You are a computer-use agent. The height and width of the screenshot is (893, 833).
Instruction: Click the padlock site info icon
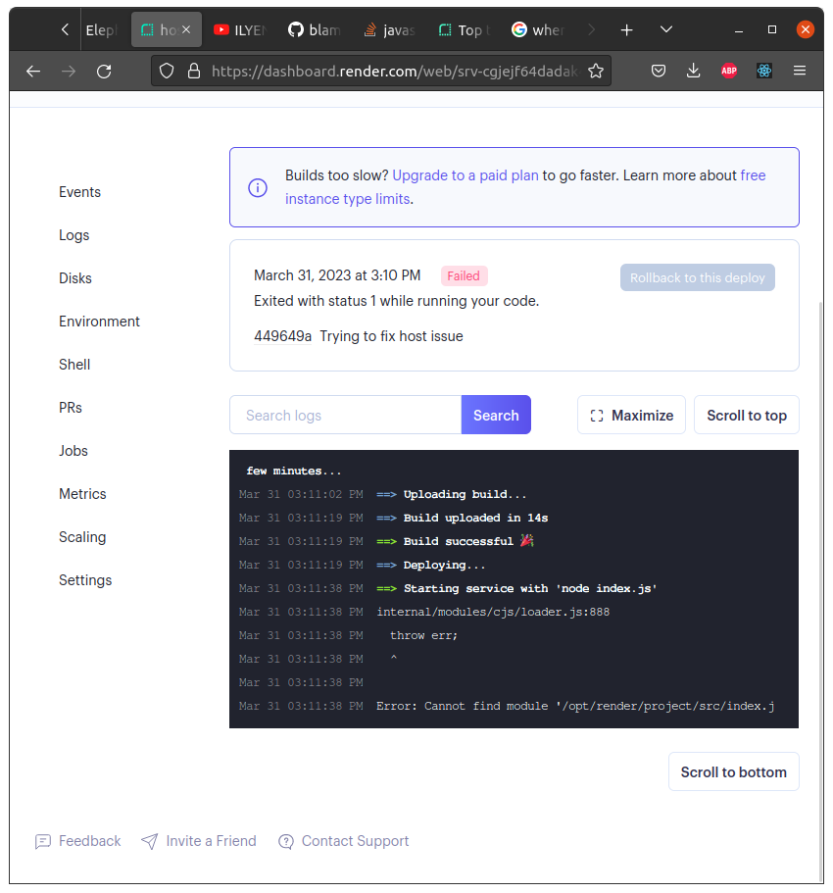pos(194,71)
